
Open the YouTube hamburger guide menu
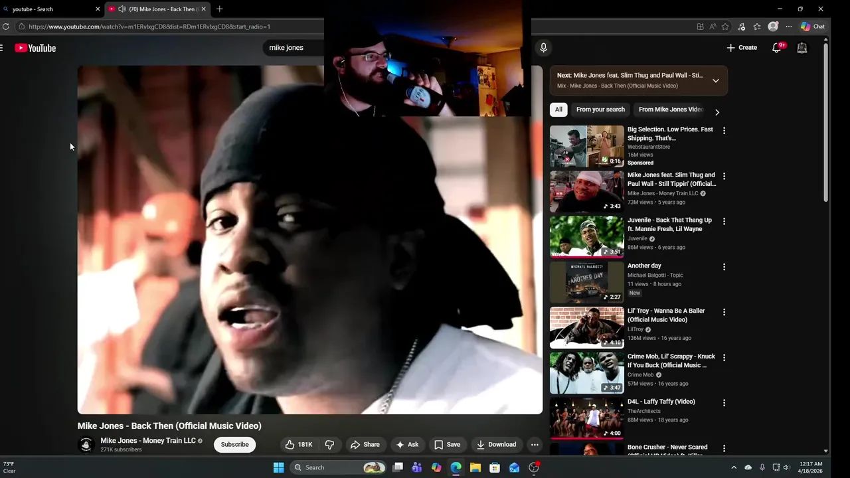[2, 48]
